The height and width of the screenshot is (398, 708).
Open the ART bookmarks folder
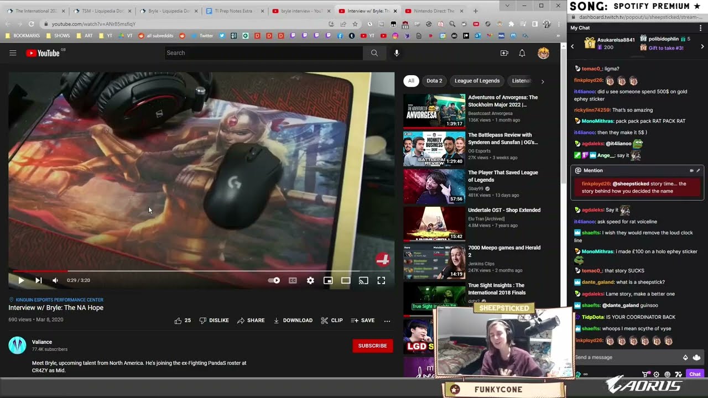[x=85, y=35]
